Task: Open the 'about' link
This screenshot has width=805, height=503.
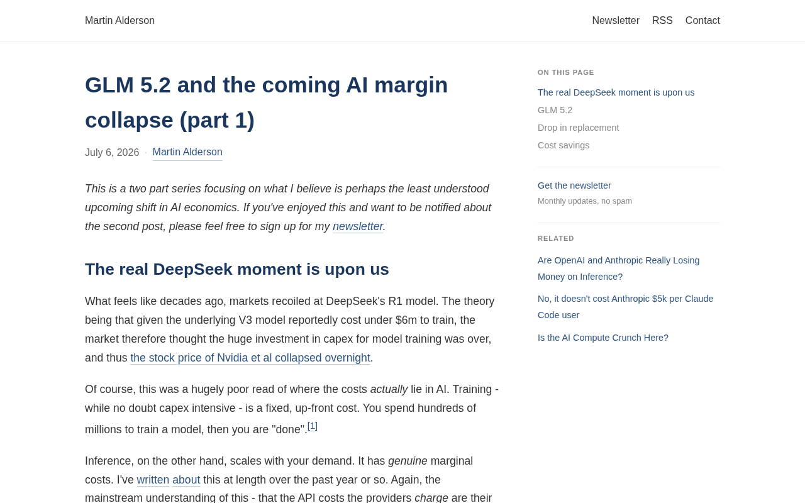Action: 186,480
